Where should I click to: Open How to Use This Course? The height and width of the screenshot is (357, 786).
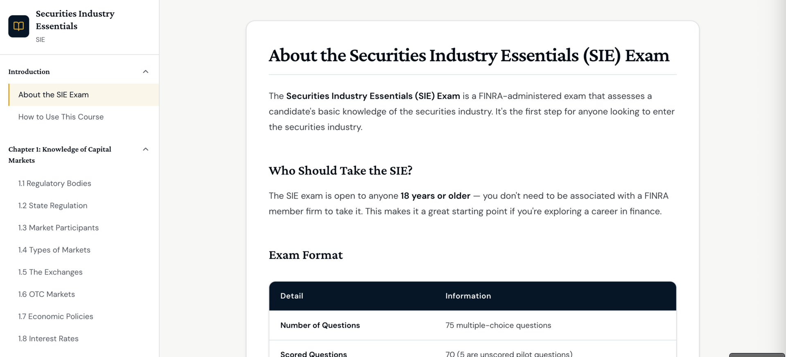(61, 117)
